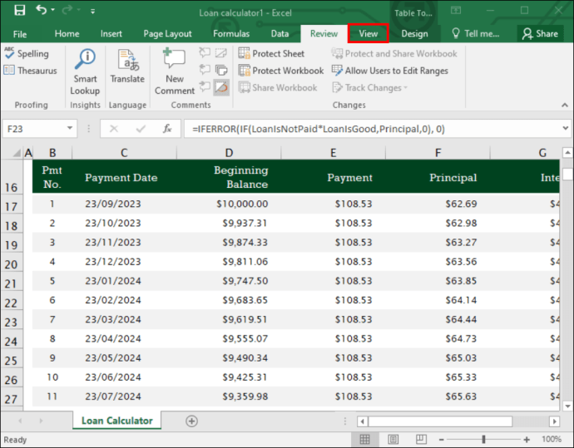Click the Delete comment icon

click(205, 53)
